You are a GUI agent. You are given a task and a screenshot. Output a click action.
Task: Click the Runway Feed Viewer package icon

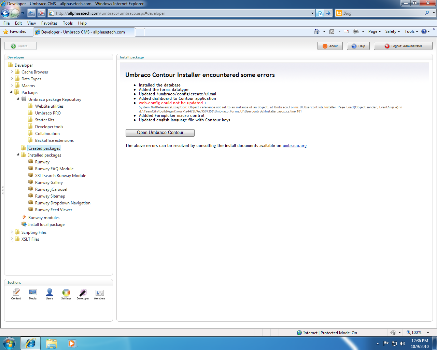pyautogui.click(x=31, y=210)
